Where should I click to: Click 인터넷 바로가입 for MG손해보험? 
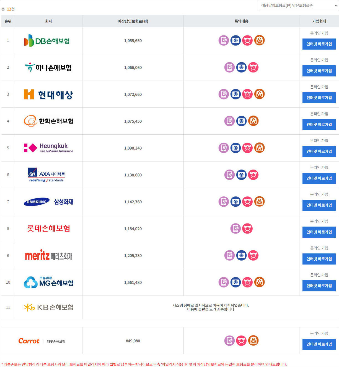319,286
